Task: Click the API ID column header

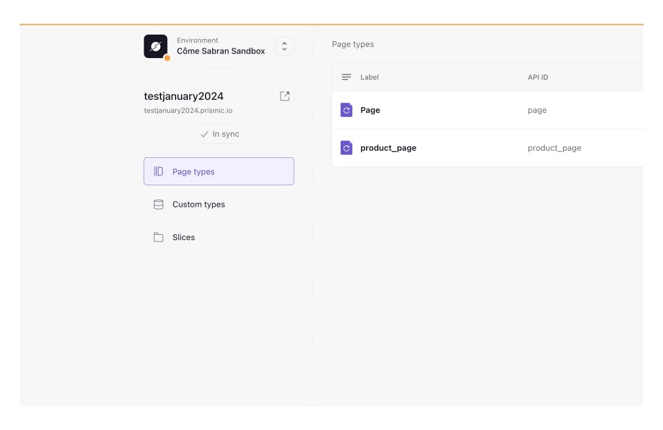Action: click(x=538, y=77)
